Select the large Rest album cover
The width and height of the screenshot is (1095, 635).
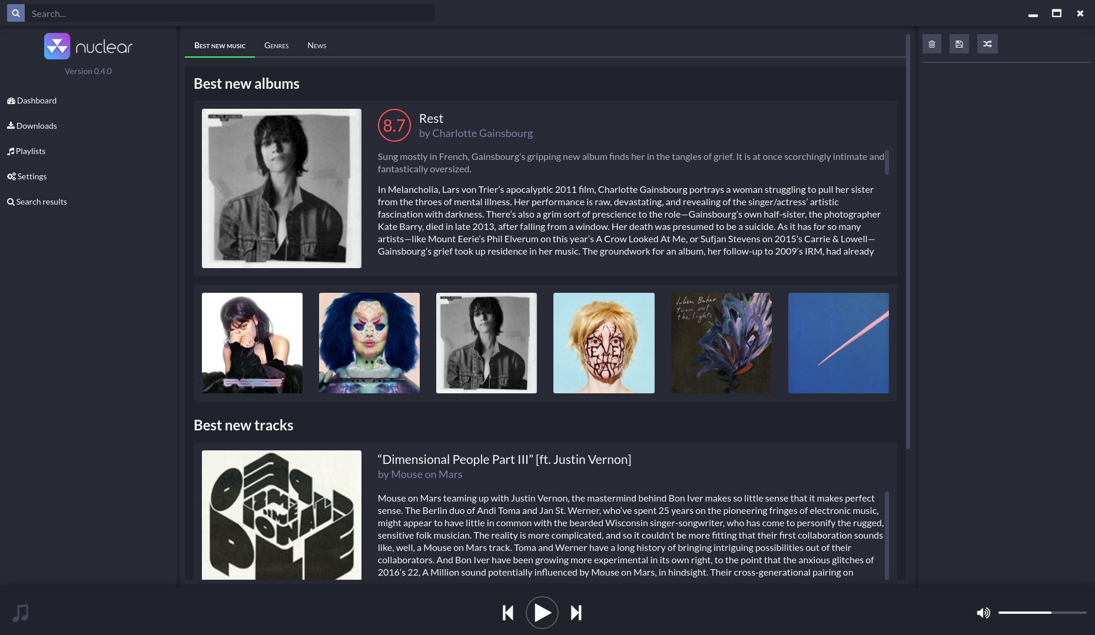click(x=281, y=188)
